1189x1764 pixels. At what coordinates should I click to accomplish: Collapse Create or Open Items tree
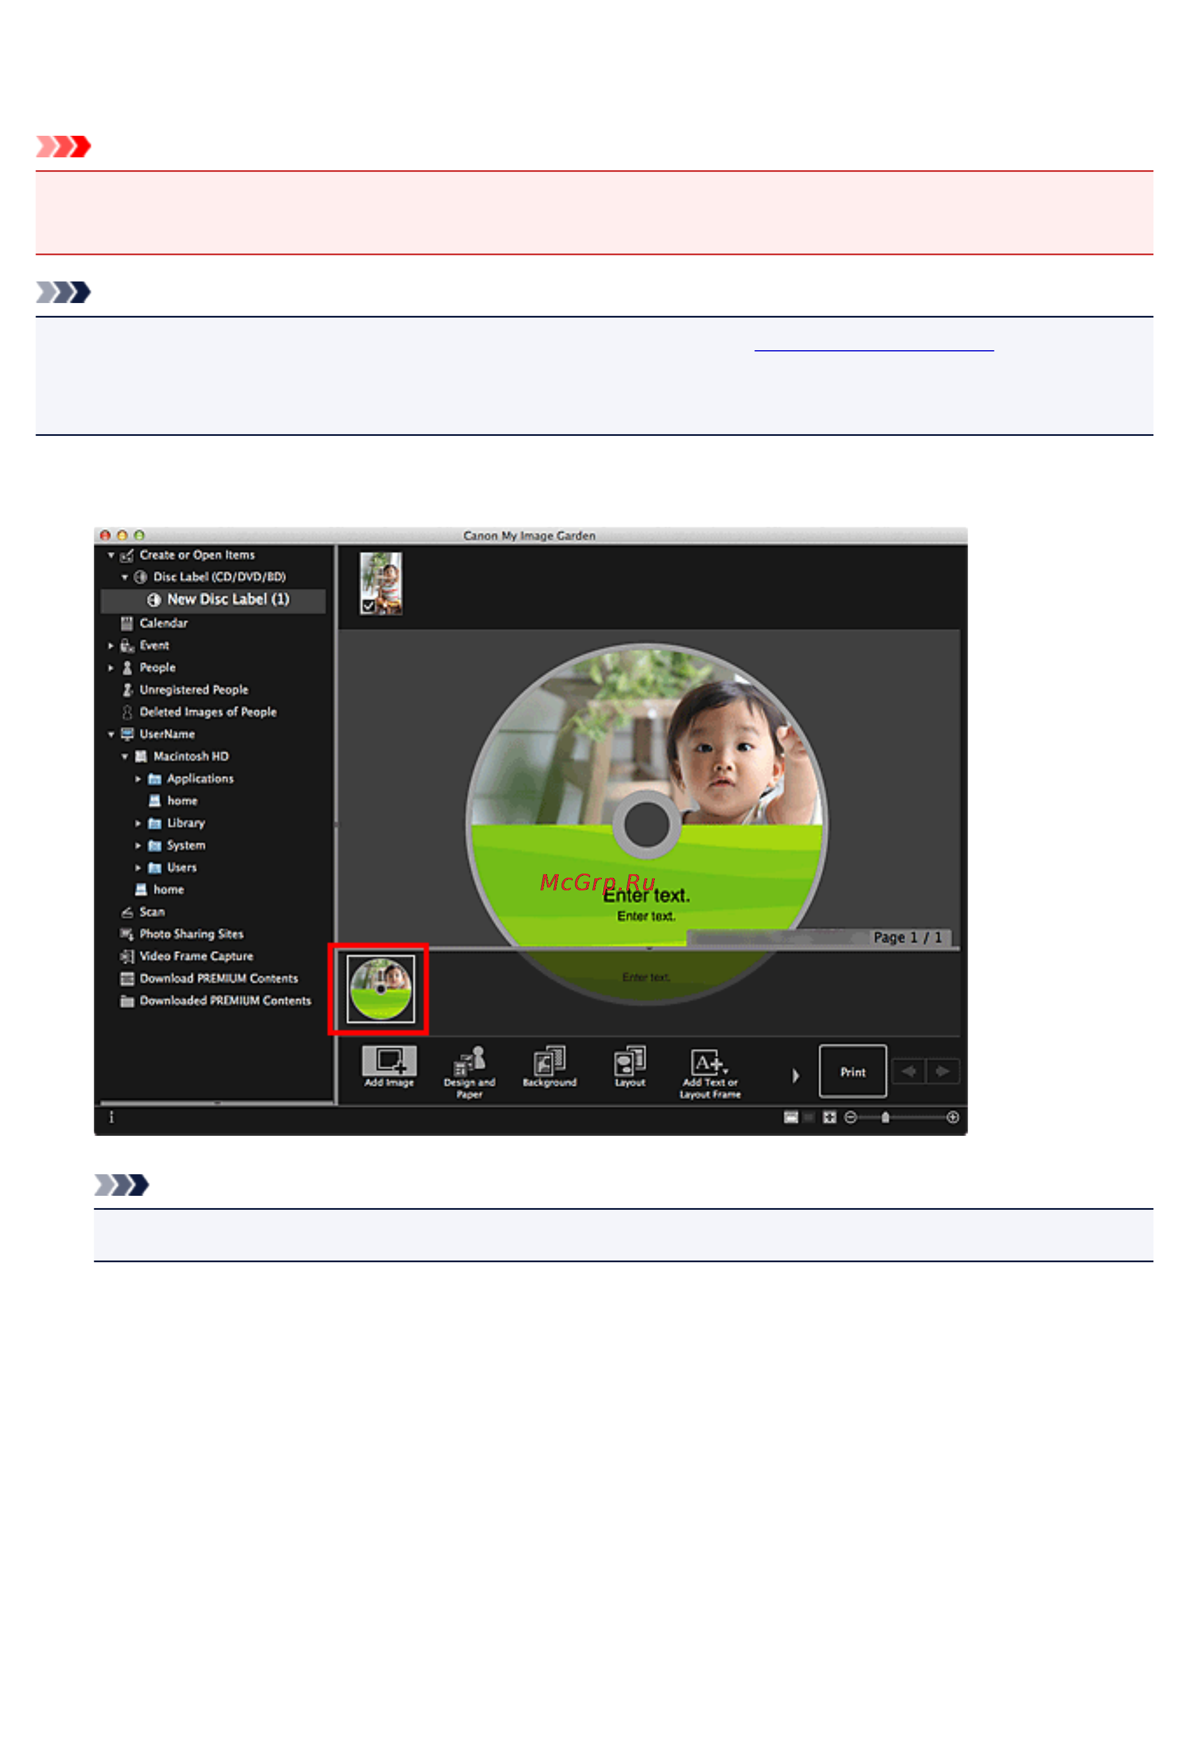[x=111, y=555]
